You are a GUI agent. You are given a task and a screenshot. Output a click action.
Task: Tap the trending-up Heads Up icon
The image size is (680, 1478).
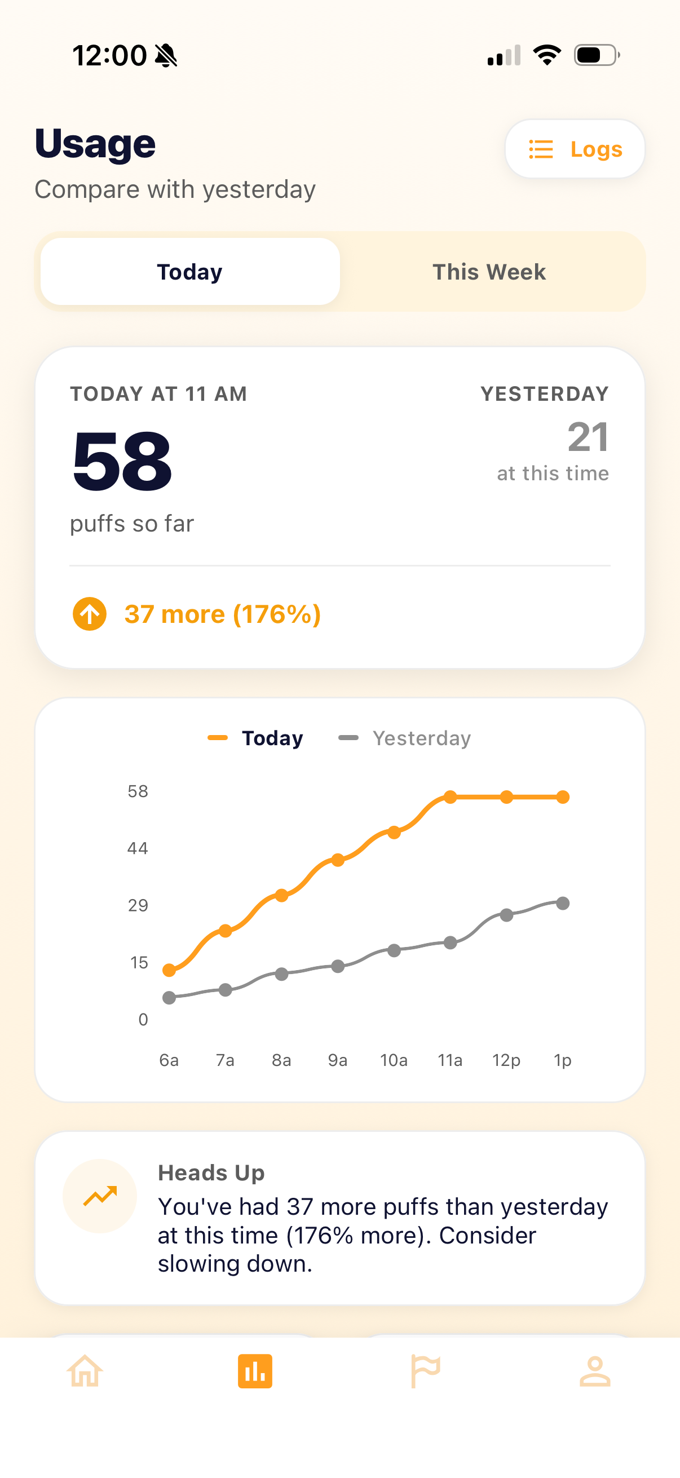[100, 1196]
